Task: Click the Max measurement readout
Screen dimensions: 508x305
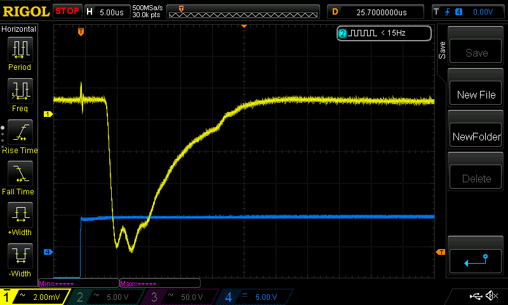Action: (x=160, y=283)
